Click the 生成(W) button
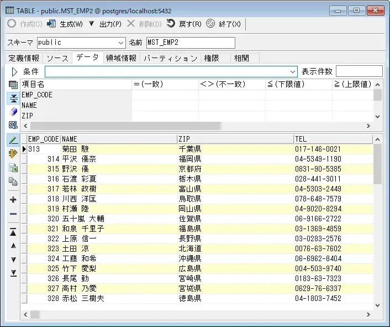390x327 pixels. point(65,24)
